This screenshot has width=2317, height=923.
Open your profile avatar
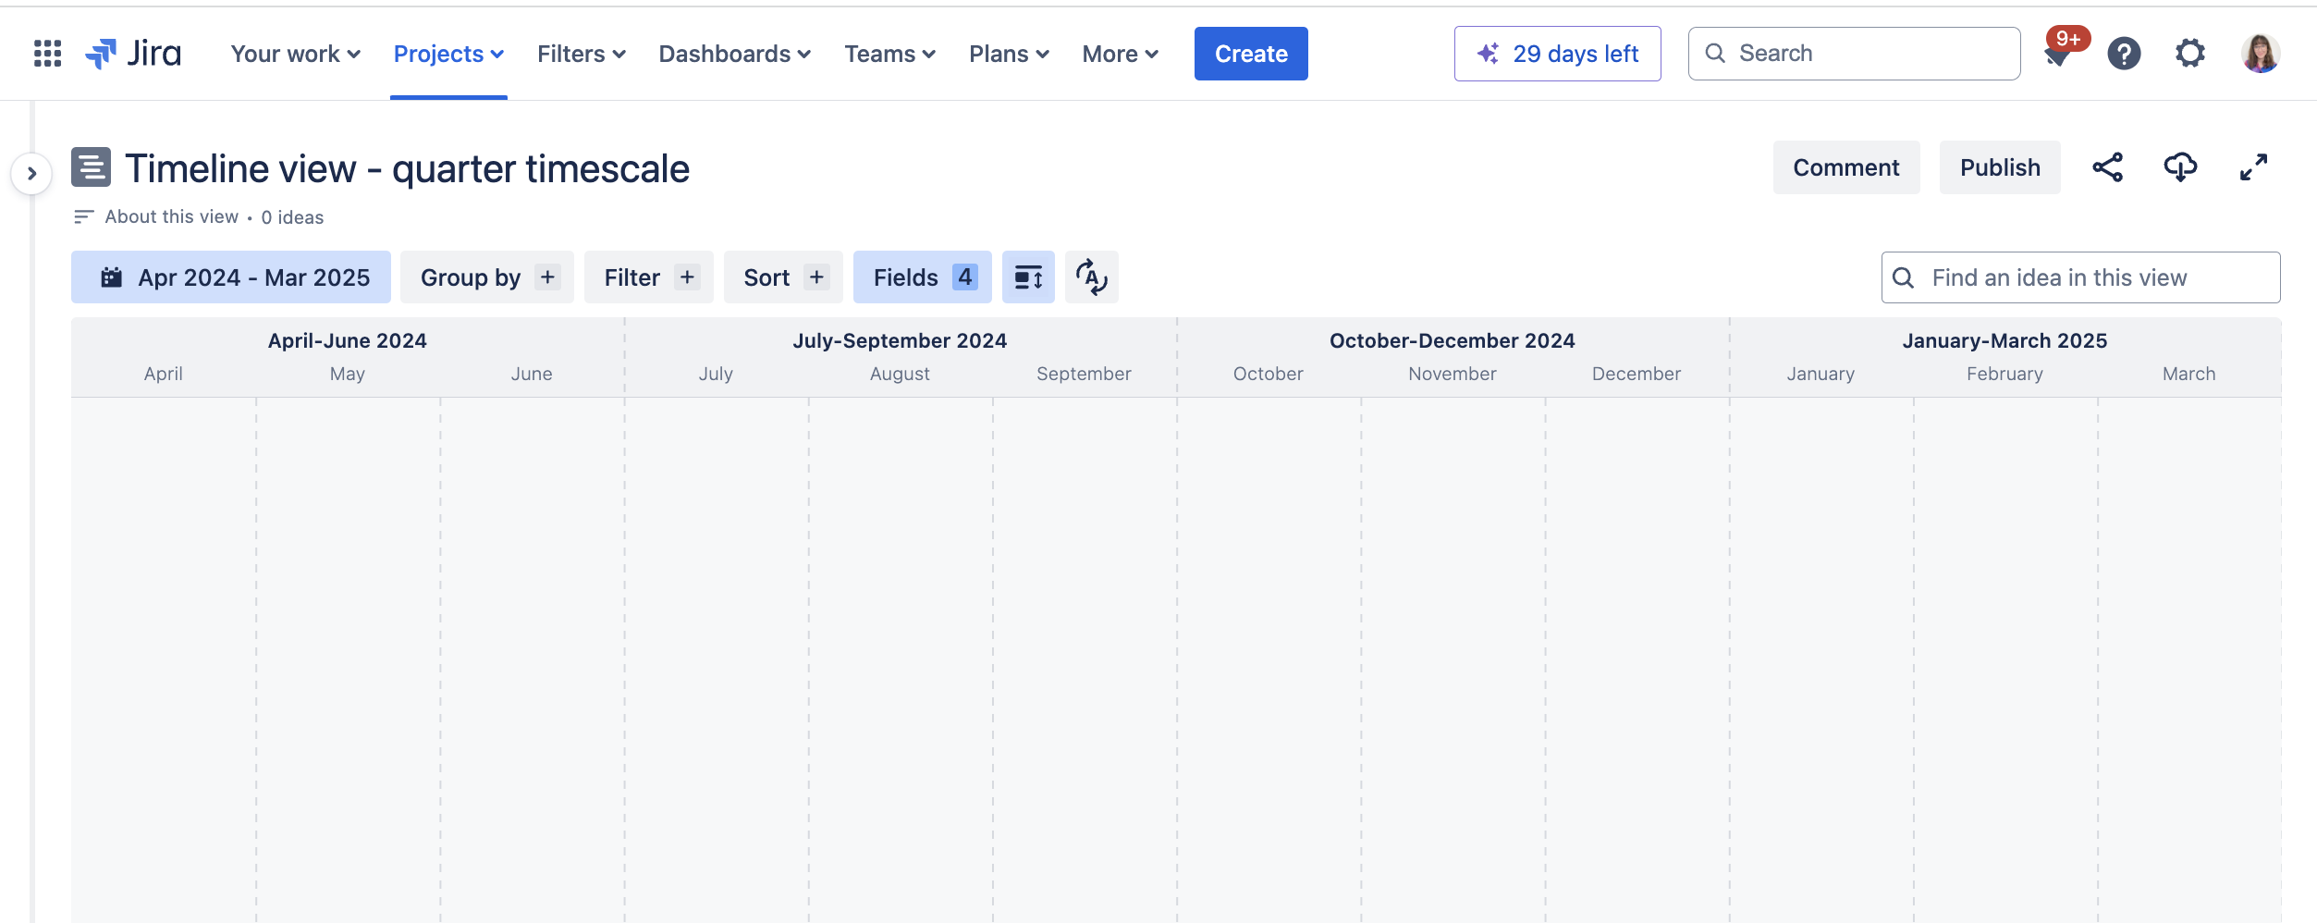[2260, 54]
